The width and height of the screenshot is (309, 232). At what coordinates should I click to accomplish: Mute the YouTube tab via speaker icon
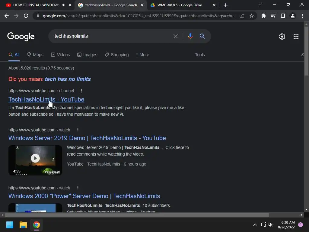[63, 5]
